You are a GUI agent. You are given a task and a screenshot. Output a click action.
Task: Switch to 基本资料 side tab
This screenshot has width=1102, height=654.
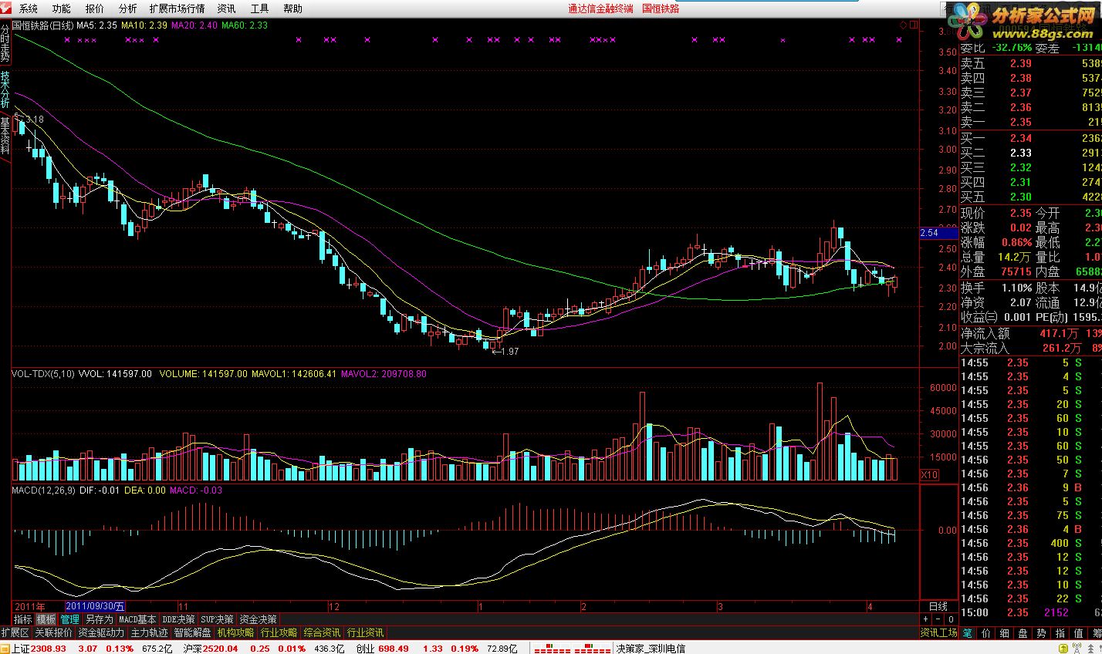(5, 136)
